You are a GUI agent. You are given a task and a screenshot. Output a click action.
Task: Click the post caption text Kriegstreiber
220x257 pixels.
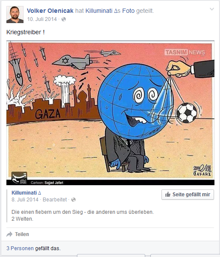tap(25, 32)
